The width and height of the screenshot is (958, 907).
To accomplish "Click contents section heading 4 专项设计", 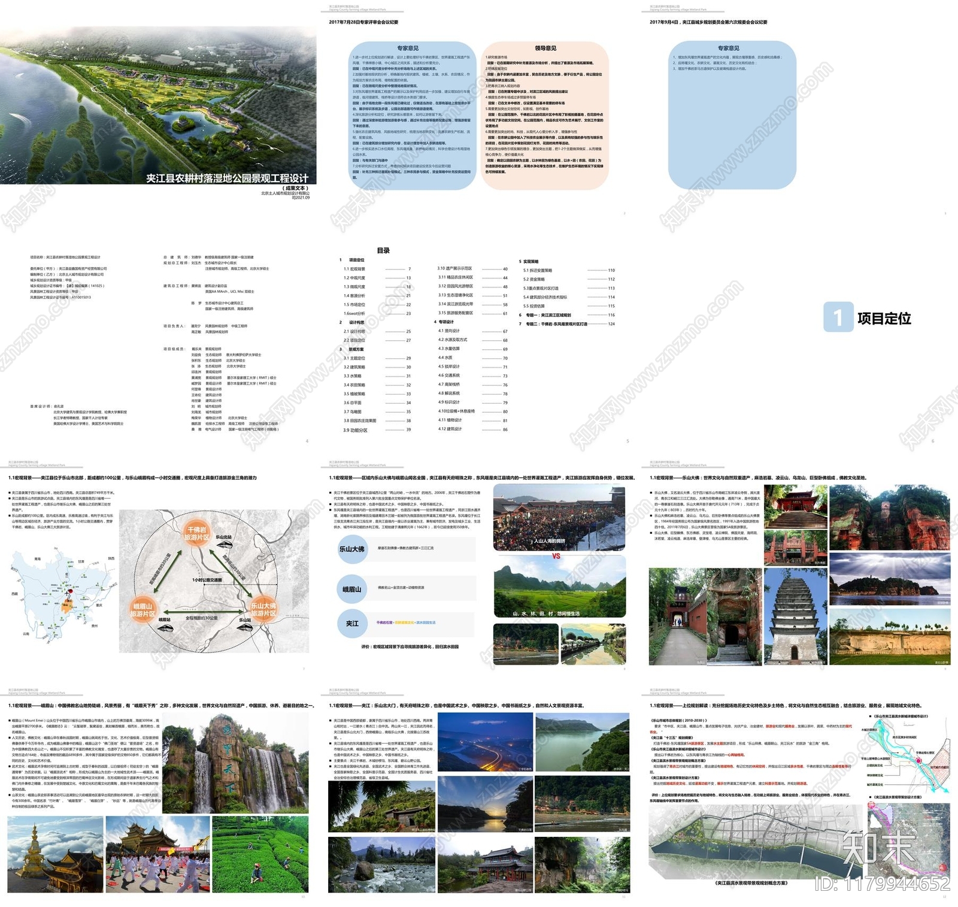I will 444,322.
